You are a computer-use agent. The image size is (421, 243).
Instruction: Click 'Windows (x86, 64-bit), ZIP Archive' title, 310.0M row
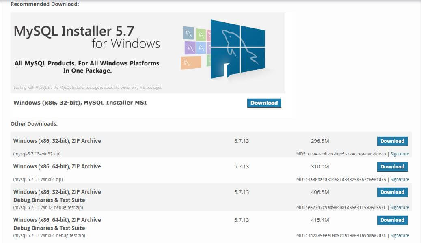click(x=57, y=166)
